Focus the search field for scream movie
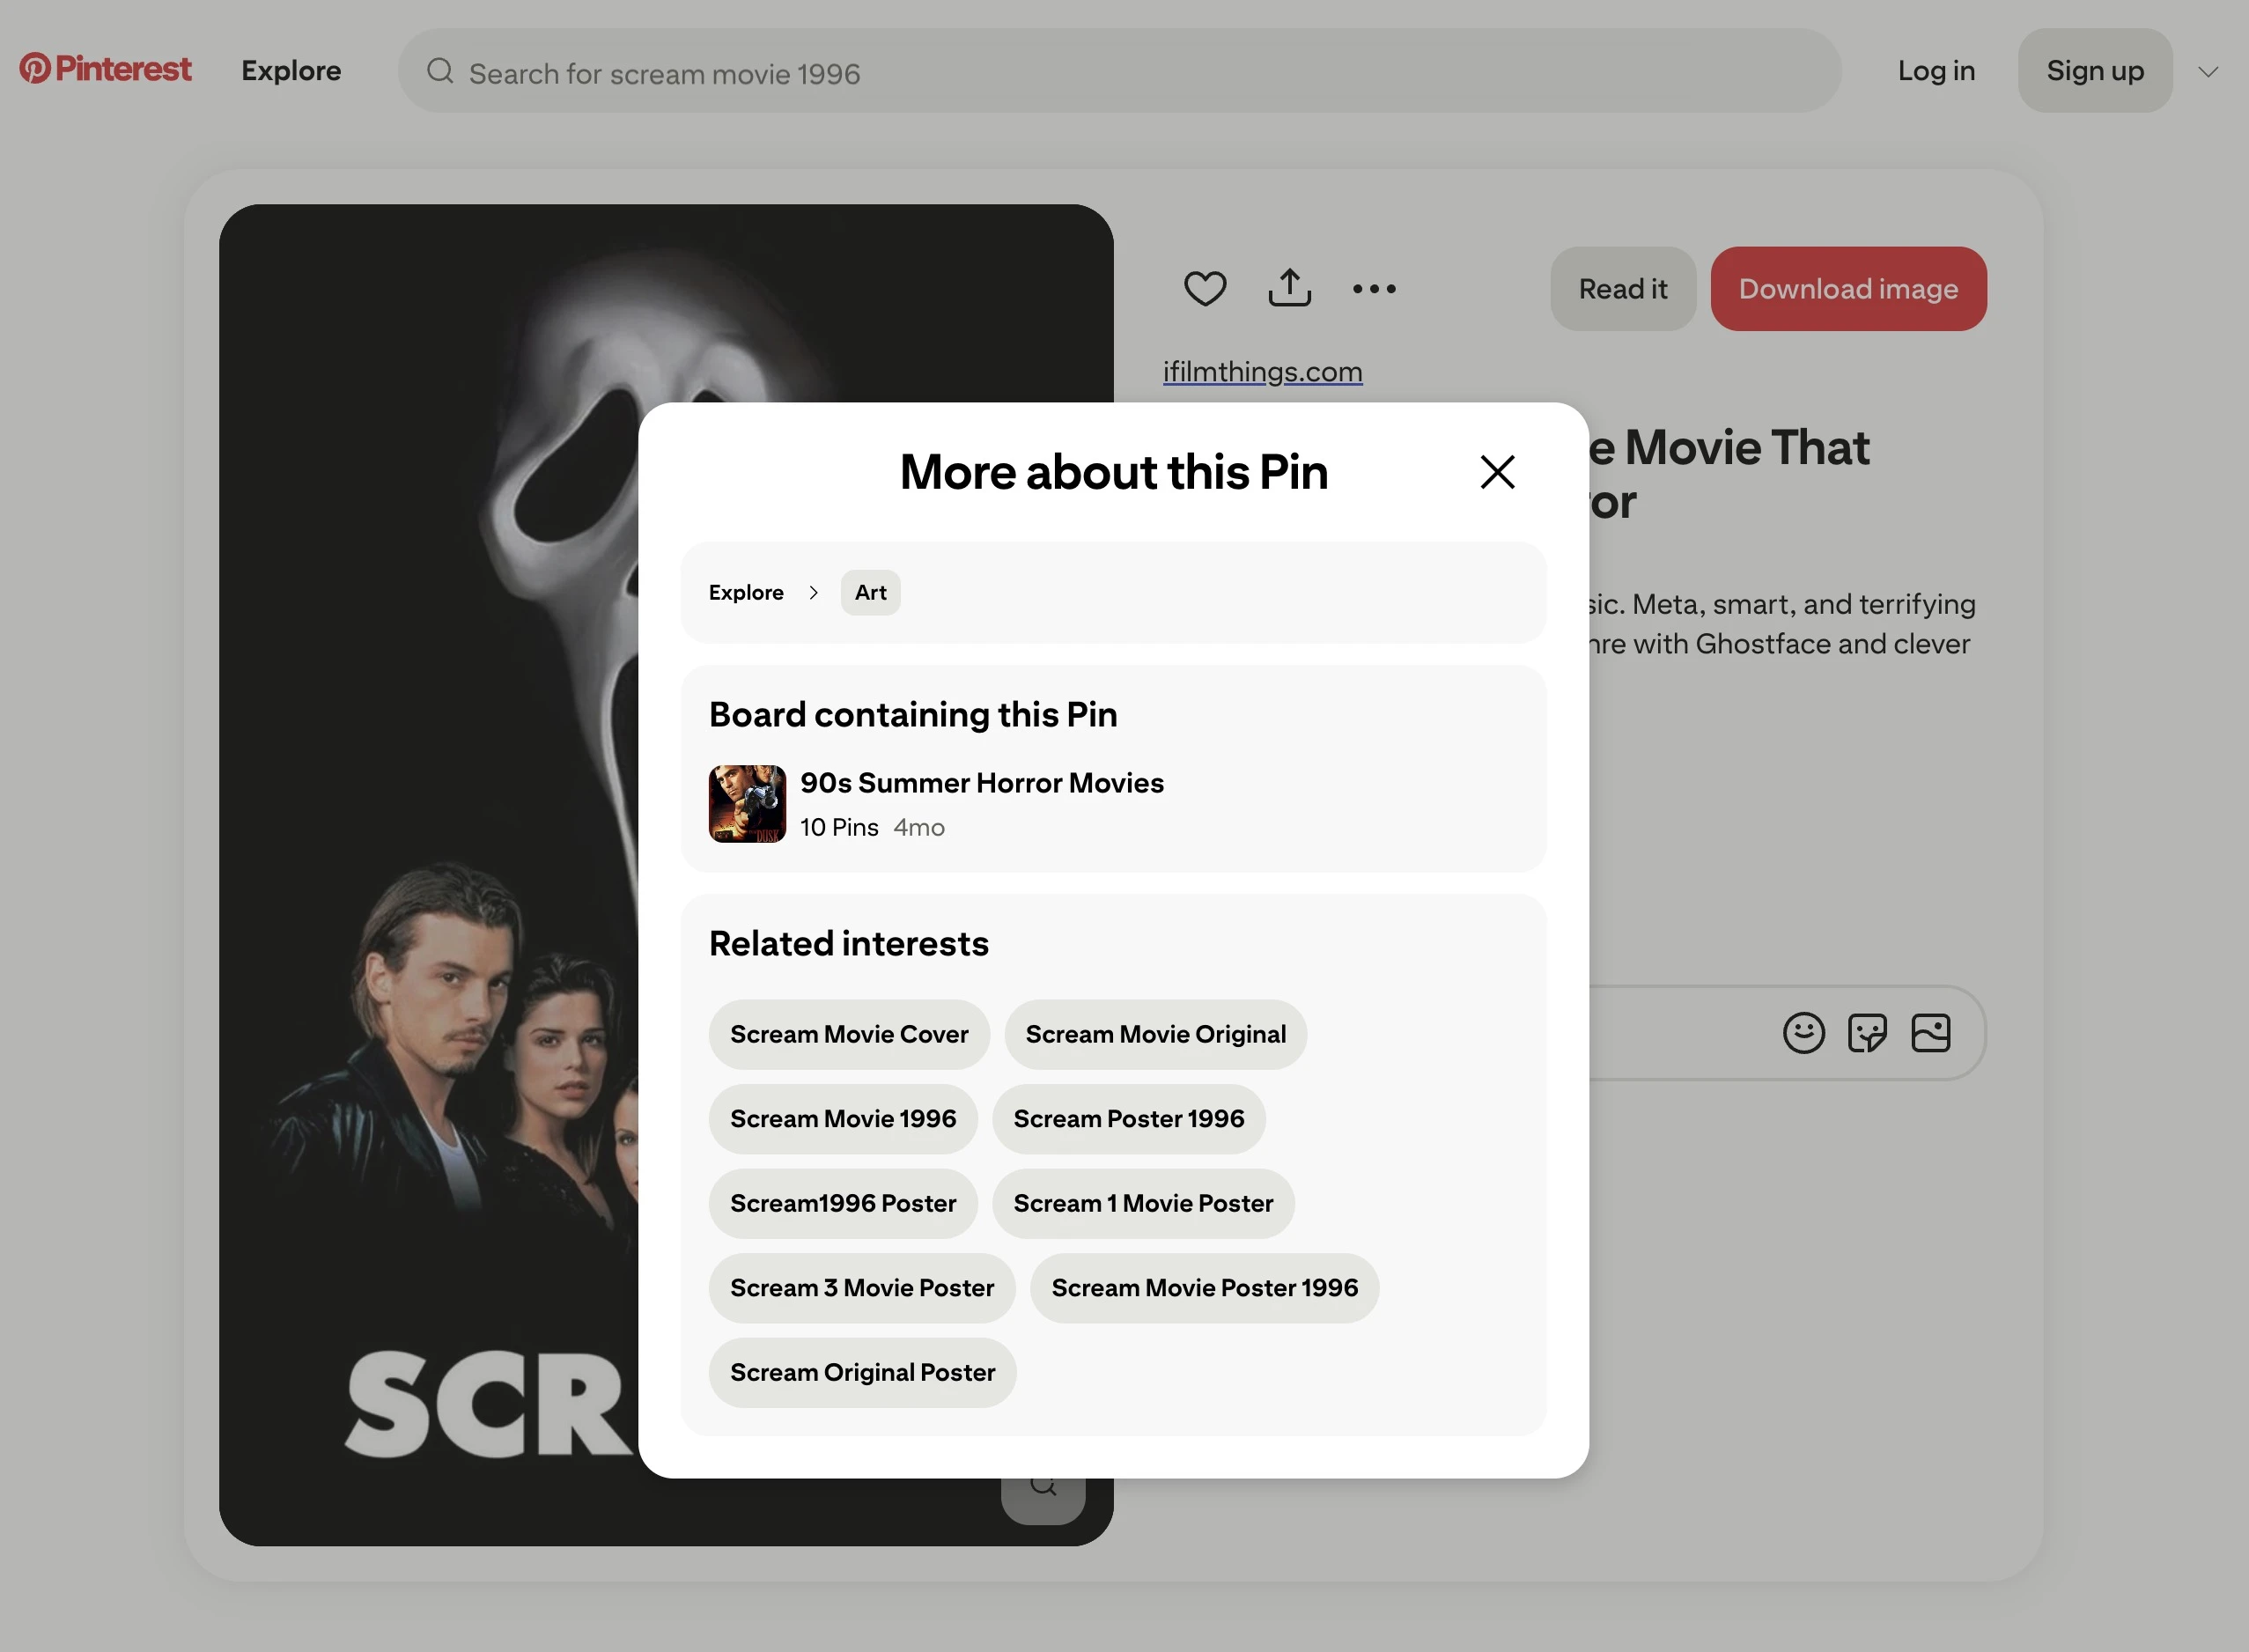Screen dimensions: 2249x1652 1118,73
